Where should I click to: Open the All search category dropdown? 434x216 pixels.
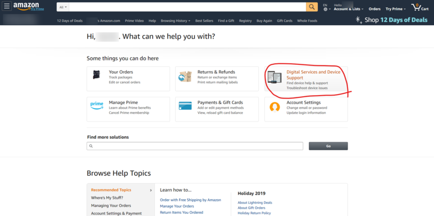(x=63, y=7)
